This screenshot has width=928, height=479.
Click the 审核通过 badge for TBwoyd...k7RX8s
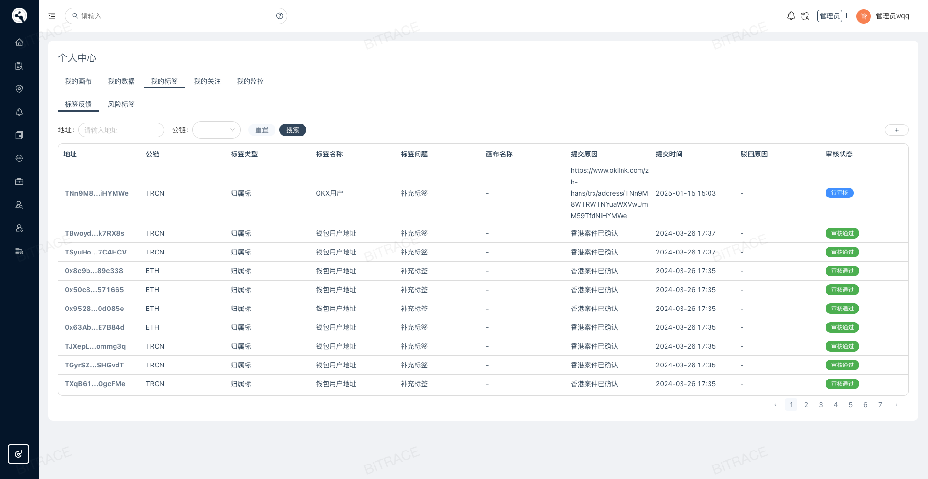842,233
